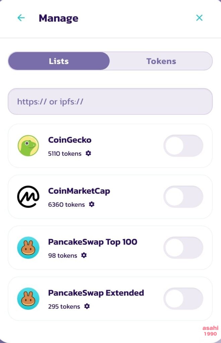
Task: Turn on the PancakeSwap Extended toggle
Action: (183, 298)
